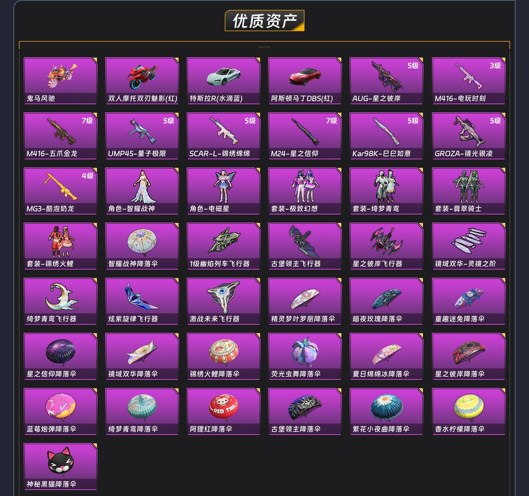Screen dimensions: 529x496
Task: Select the GROZA-镜光银凌 weapon skin
Action: (x=469, y=136)
